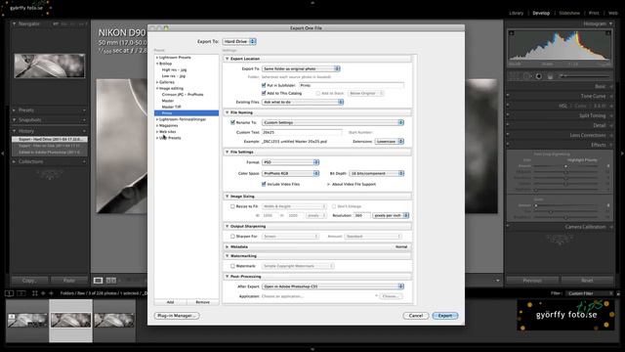Select the 'High res - jpg' preset

[x=174, y=69]
